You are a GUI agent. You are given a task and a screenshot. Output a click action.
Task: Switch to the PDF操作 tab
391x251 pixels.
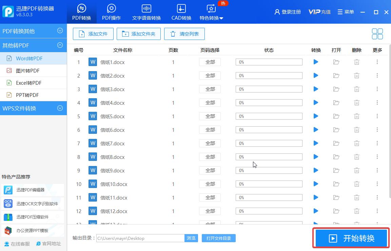click(x=111, y=11)
